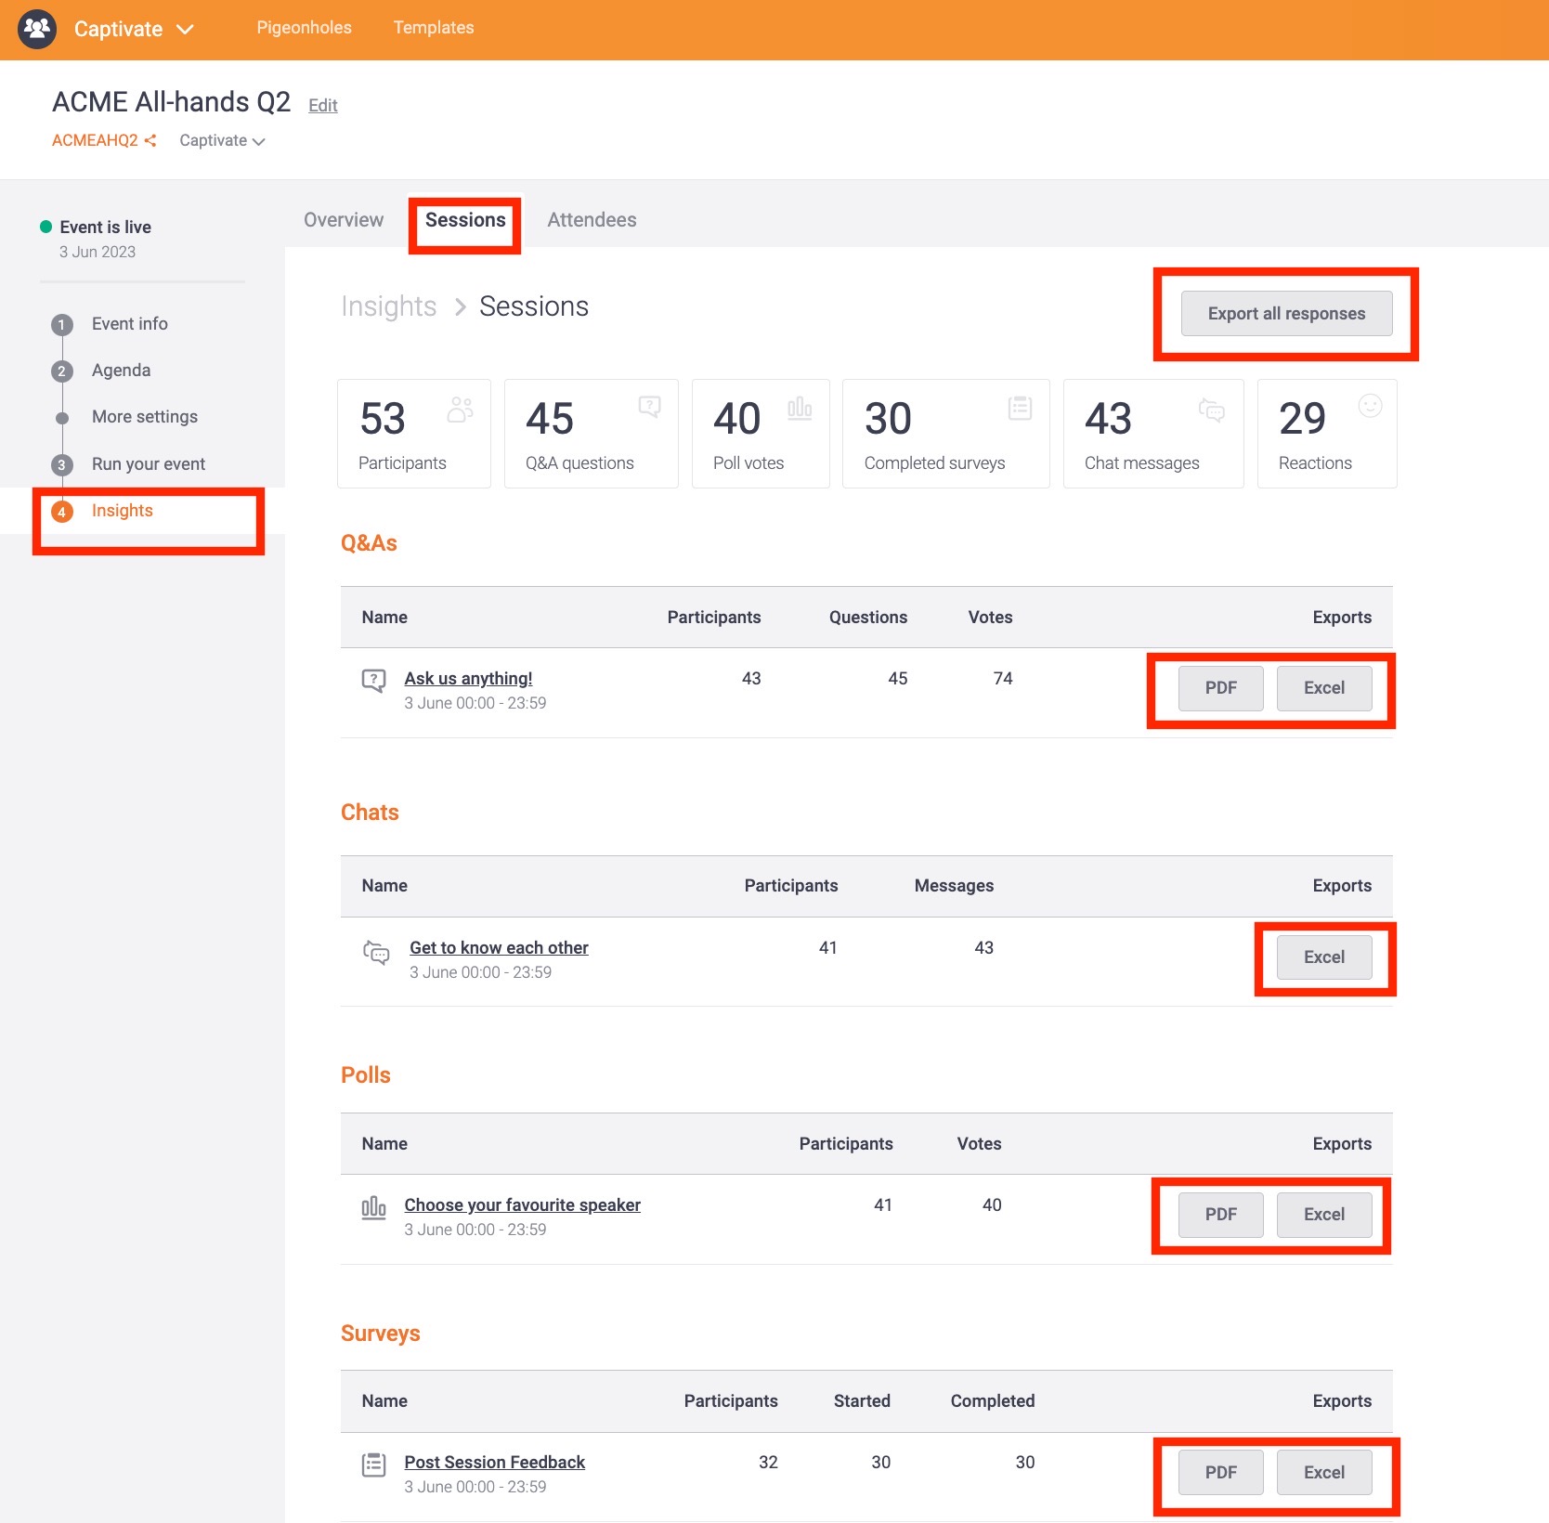Export Ask us anything Q&A as PDF
Image resolution: width=1549 pixels, height=1523 pixels.
click(x=1220, y=688)
